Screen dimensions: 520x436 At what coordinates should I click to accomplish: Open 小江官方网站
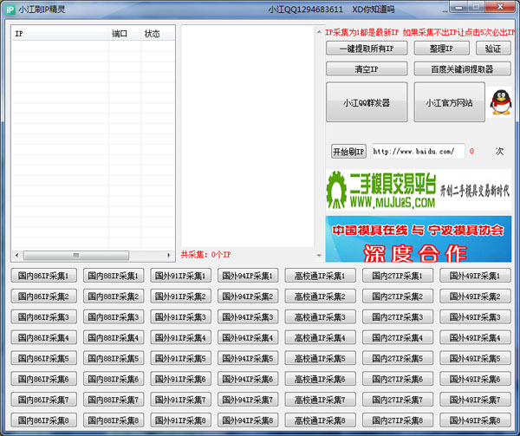point(449,103)
